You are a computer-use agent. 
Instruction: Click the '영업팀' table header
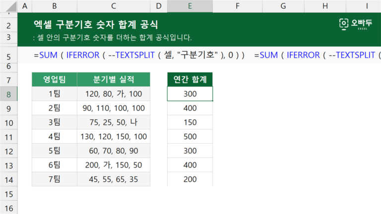pyautogui.click(x=55, y=79)
